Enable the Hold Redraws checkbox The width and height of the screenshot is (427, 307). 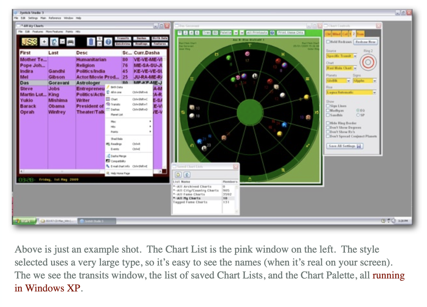328,42
